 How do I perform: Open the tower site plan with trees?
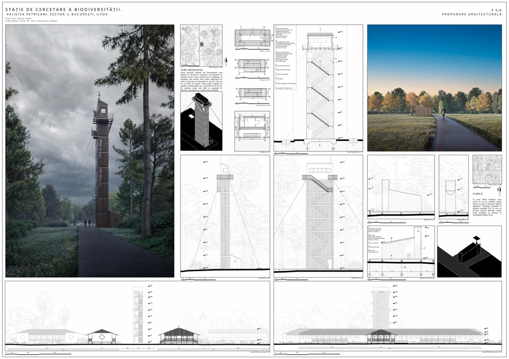point(201,46)
